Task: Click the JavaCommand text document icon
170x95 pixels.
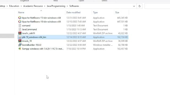Action: coord(20,29)
